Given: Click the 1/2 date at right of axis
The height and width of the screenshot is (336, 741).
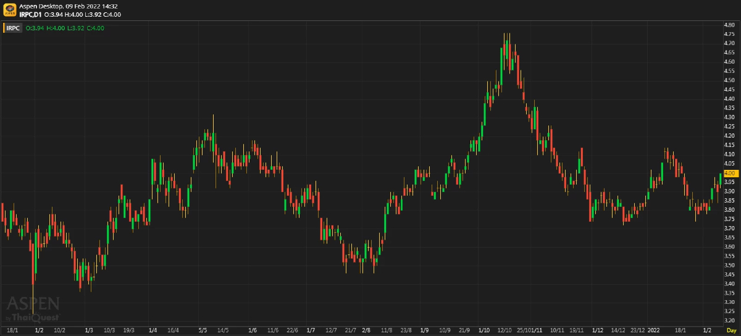Looking at the screenshot, I should click(x=707, y=330).
